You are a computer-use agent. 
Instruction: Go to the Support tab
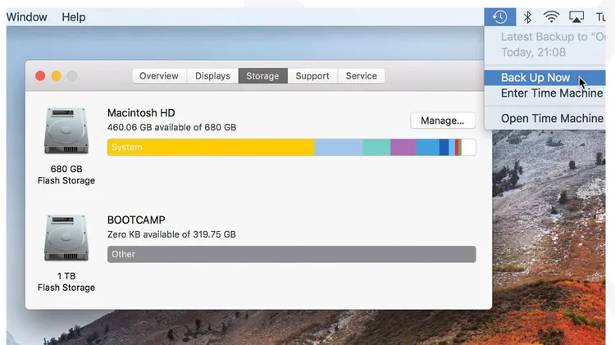pyautogui.click(x=312, y=76)
